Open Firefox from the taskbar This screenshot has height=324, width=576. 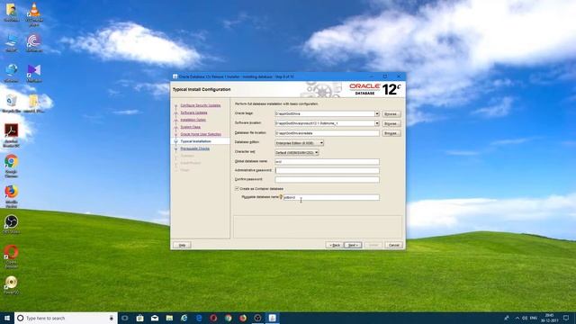pyautogui.click(x=243, y=318)
